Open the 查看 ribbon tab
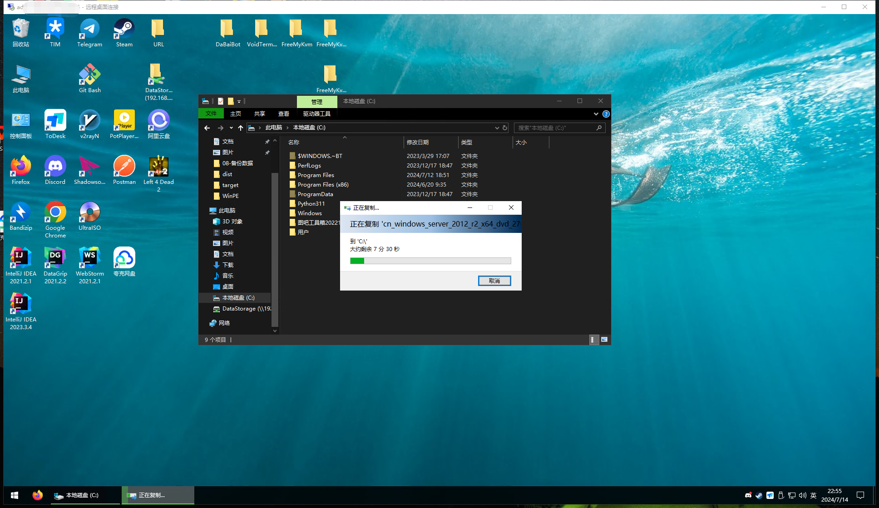Image resolution: width=879 pixels, height=508 pixels. 283,113
